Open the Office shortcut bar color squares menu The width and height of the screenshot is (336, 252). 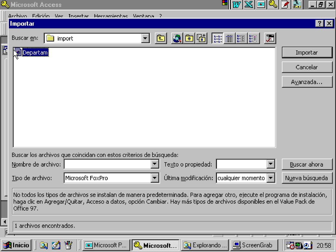(224, 3)
